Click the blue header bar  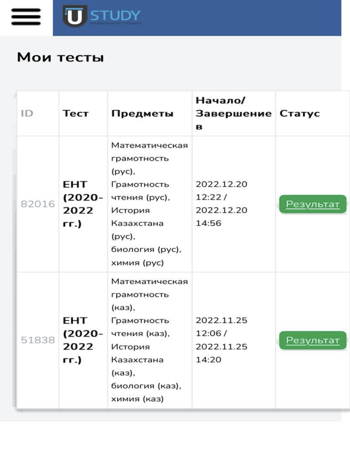click(x=197, y=18)
